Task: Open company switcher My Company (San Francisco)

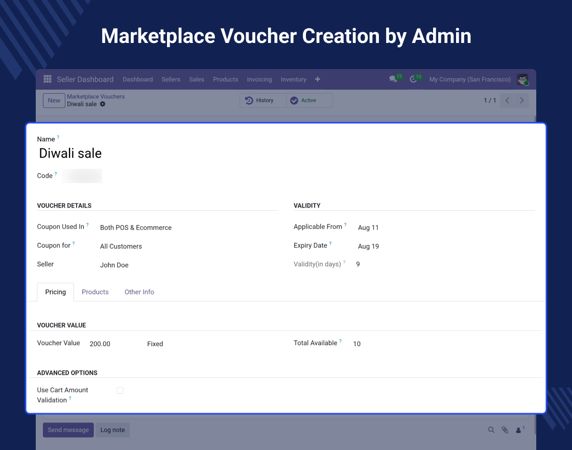Action: [x=470, y=79]
